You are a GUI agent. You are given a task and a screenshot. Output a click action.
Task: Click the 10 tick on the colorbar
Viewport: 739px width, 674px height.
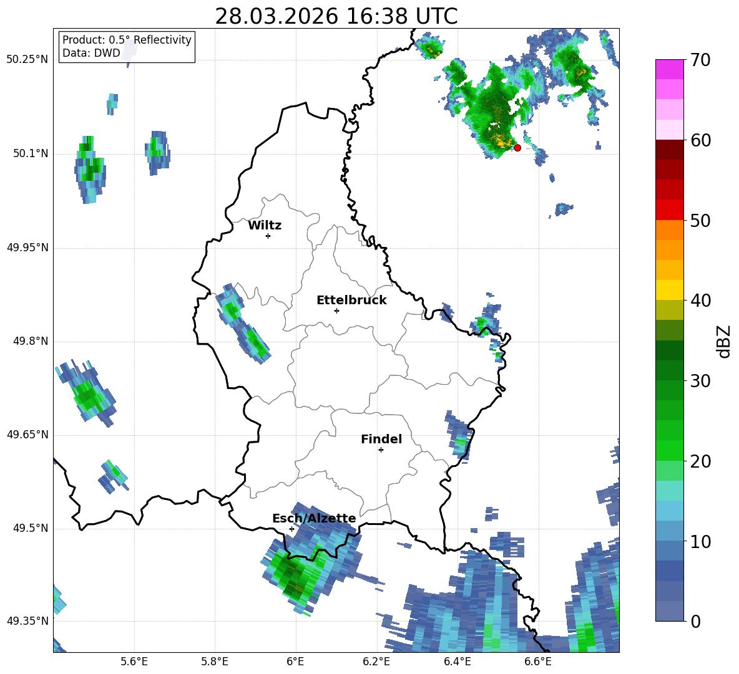[x=700, y=541]
